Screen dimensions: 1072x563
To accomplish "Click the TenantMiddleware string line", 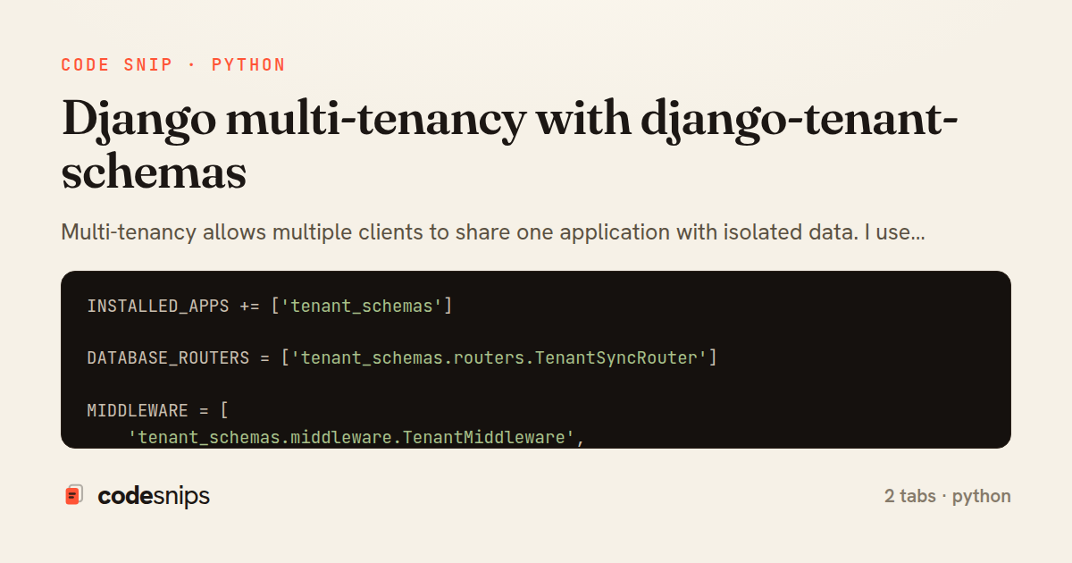I will tap(356, 437).
